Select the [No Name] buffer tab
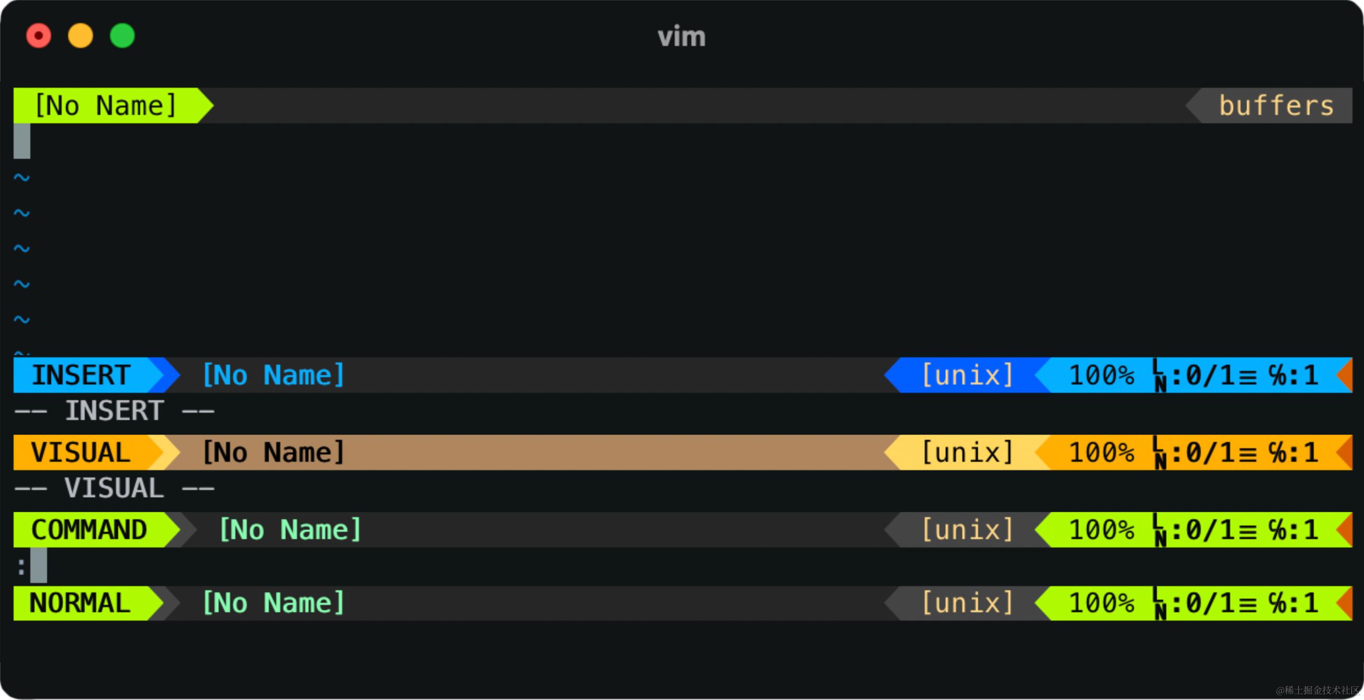The height and width of the screenshot is (700, 1364). point(105,106)
